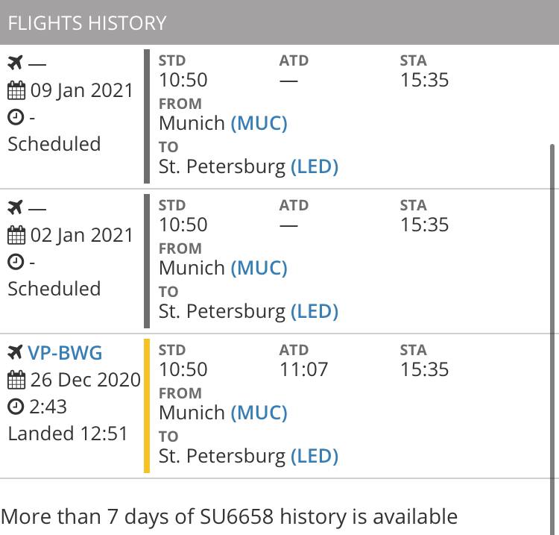Image resolution: width=559 pixels, height=535 pixels.
Task: Open LED airport link in 26 Dec flight
Action: 315,456
